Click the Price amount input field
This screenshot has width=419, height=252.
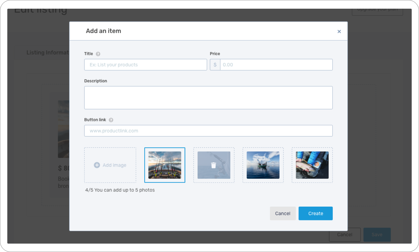tap(276, 64)
